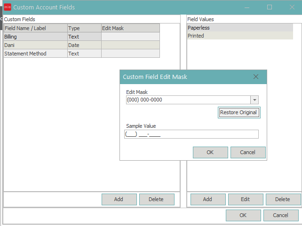Delete the selected custom field
The height and width of the screenshot is (226, 302).
(x=156, y=199)
